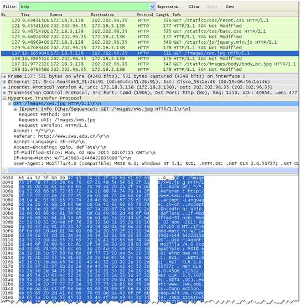Select the Accept-Language header line
The height and width of the screenshot is (307, 300).
(x=49, y=142)
